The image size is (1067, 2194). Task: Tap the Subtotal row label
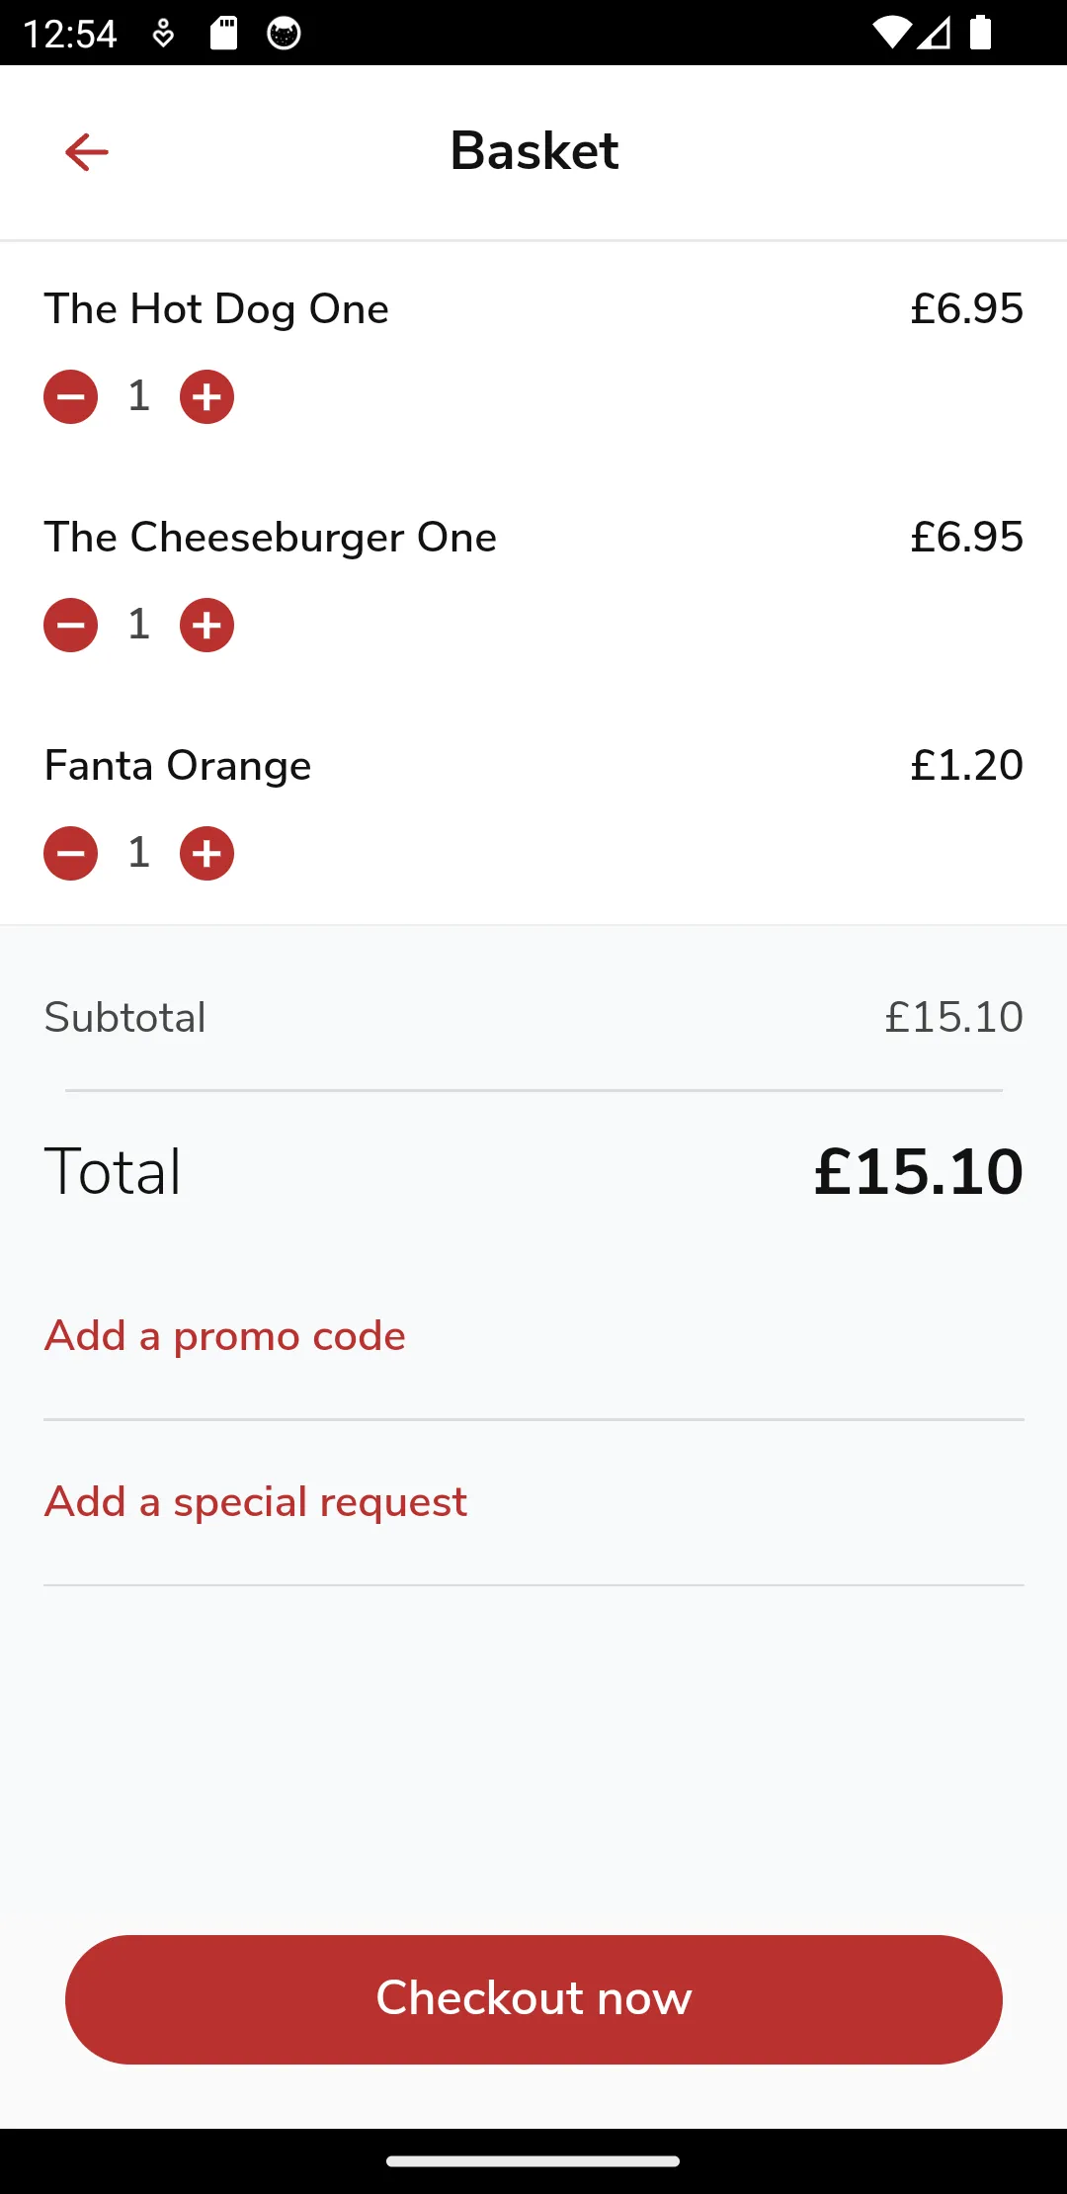[125, 1017]
